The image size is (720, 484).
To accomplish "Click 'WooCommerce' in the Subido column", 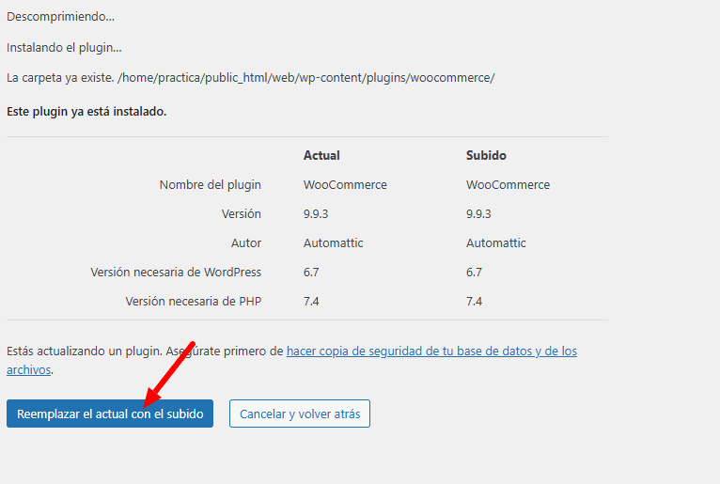I will 508,184.
